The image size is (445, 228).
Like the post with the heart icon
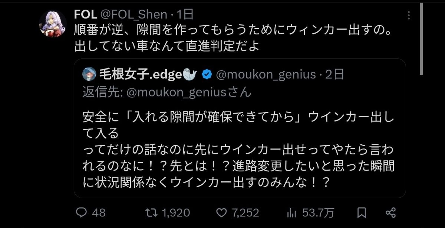(x=221, y=212)
